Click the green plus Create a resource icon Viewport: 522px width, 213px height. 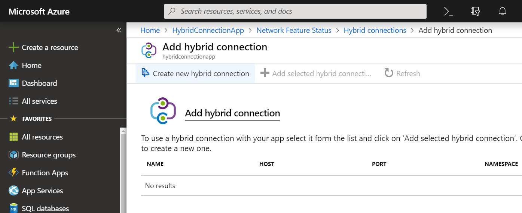coord(13,47)
